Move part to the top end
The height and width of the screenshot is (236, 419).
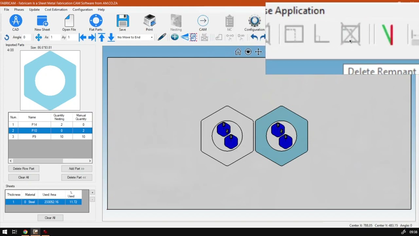pyautogui.click(x=101, y=37)
